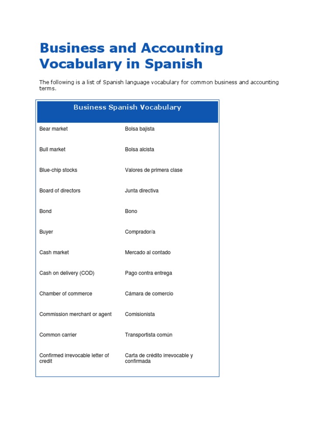
Task: Select the intro paragraph about Spanish vocabulary
Action: [159, 85]
